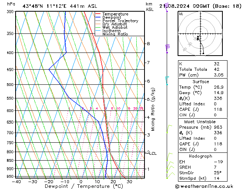Select the blue Dewpoint legend entry
245x189 pixels.
[x=108, y=17]
